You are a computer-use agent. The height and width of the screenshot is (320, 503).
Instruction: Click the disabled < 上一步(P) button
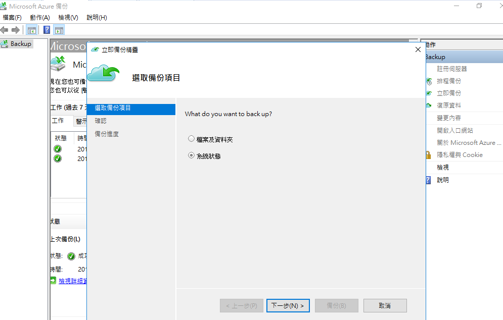242,305
